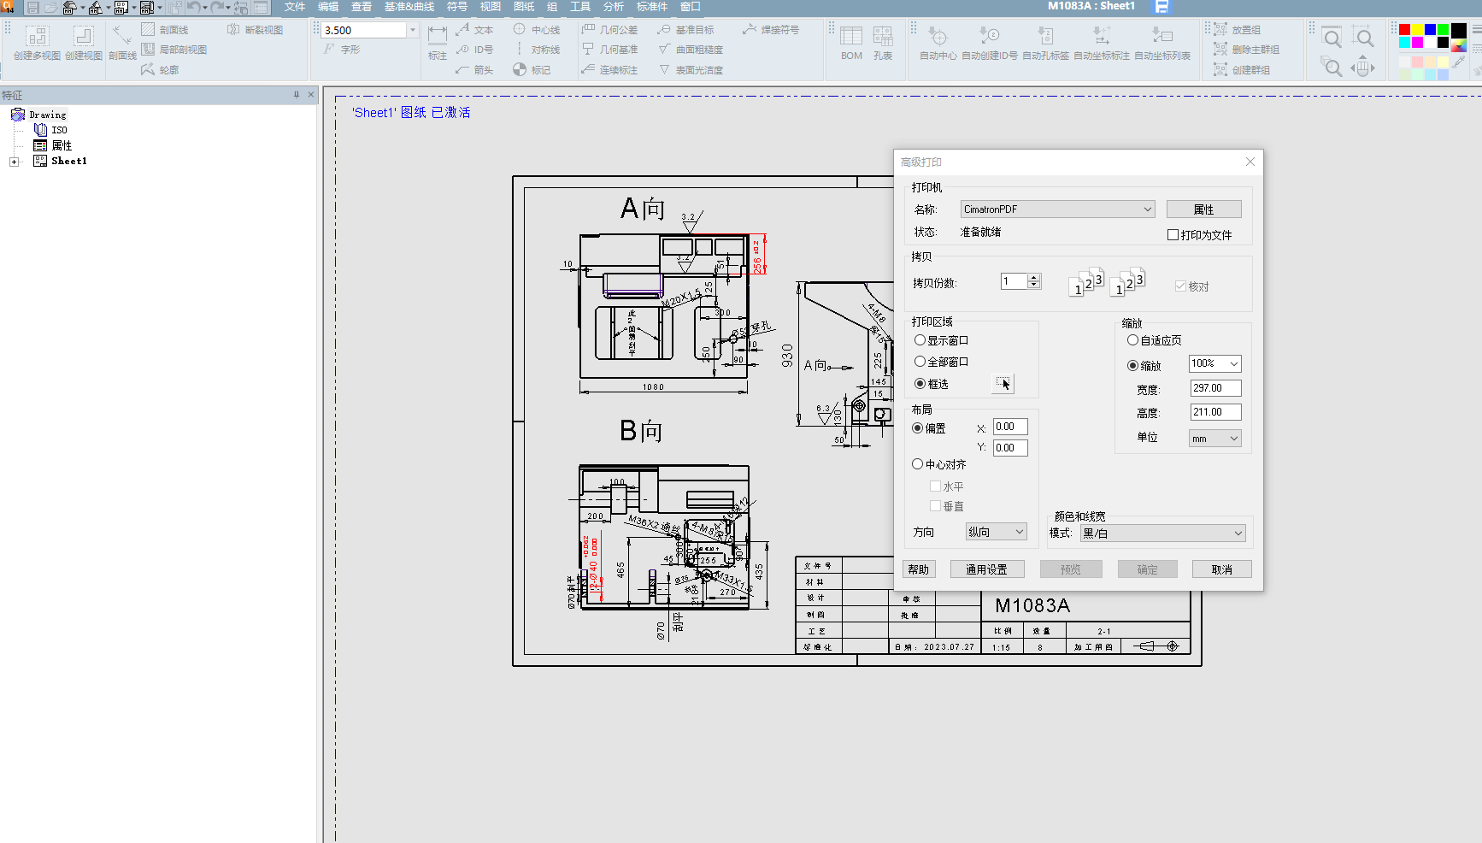This screenshot has width=1482, height=843.
Task: Click the Welding Symbol (焊接符号) tool
Action: [771, 30]
